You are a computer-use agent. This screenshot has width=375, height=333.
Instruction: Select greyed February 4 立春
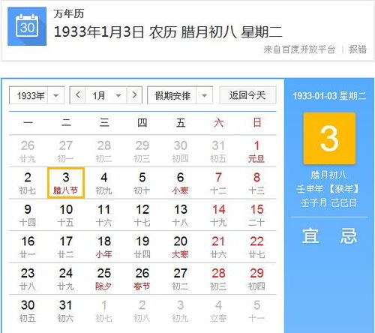tap(218, 311)
